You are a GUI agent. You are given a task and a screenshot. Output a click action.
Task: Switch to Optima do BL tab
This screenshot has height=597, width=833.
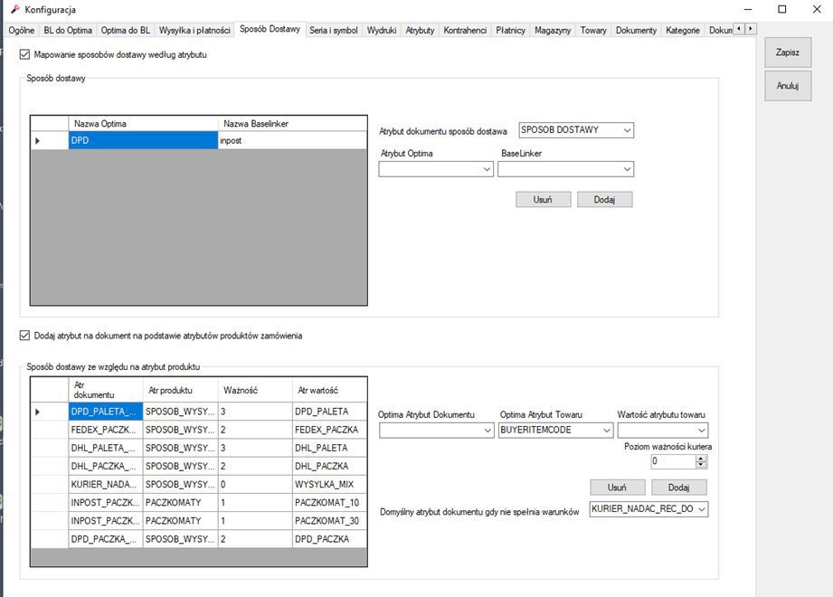[126, 30]
